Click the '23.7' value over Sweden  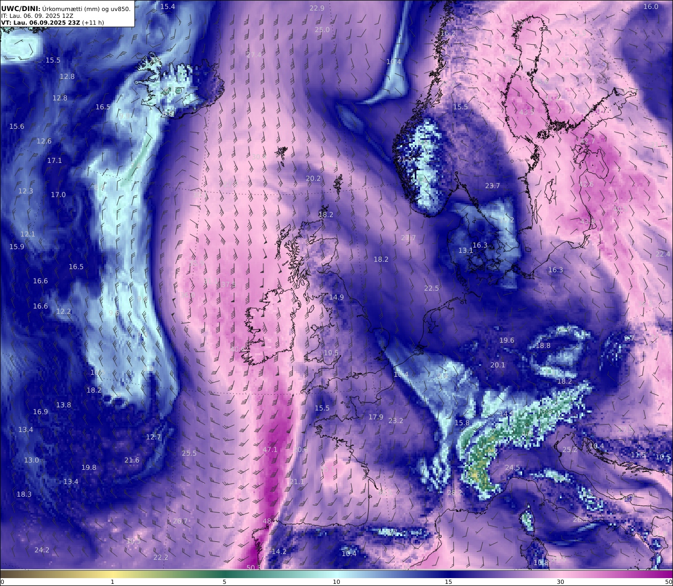tap(493, 186)
